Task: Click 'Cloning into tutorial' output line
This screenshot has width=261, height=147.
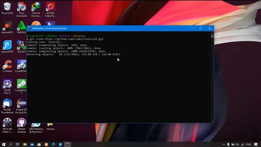Action: (x=46, y=42)
